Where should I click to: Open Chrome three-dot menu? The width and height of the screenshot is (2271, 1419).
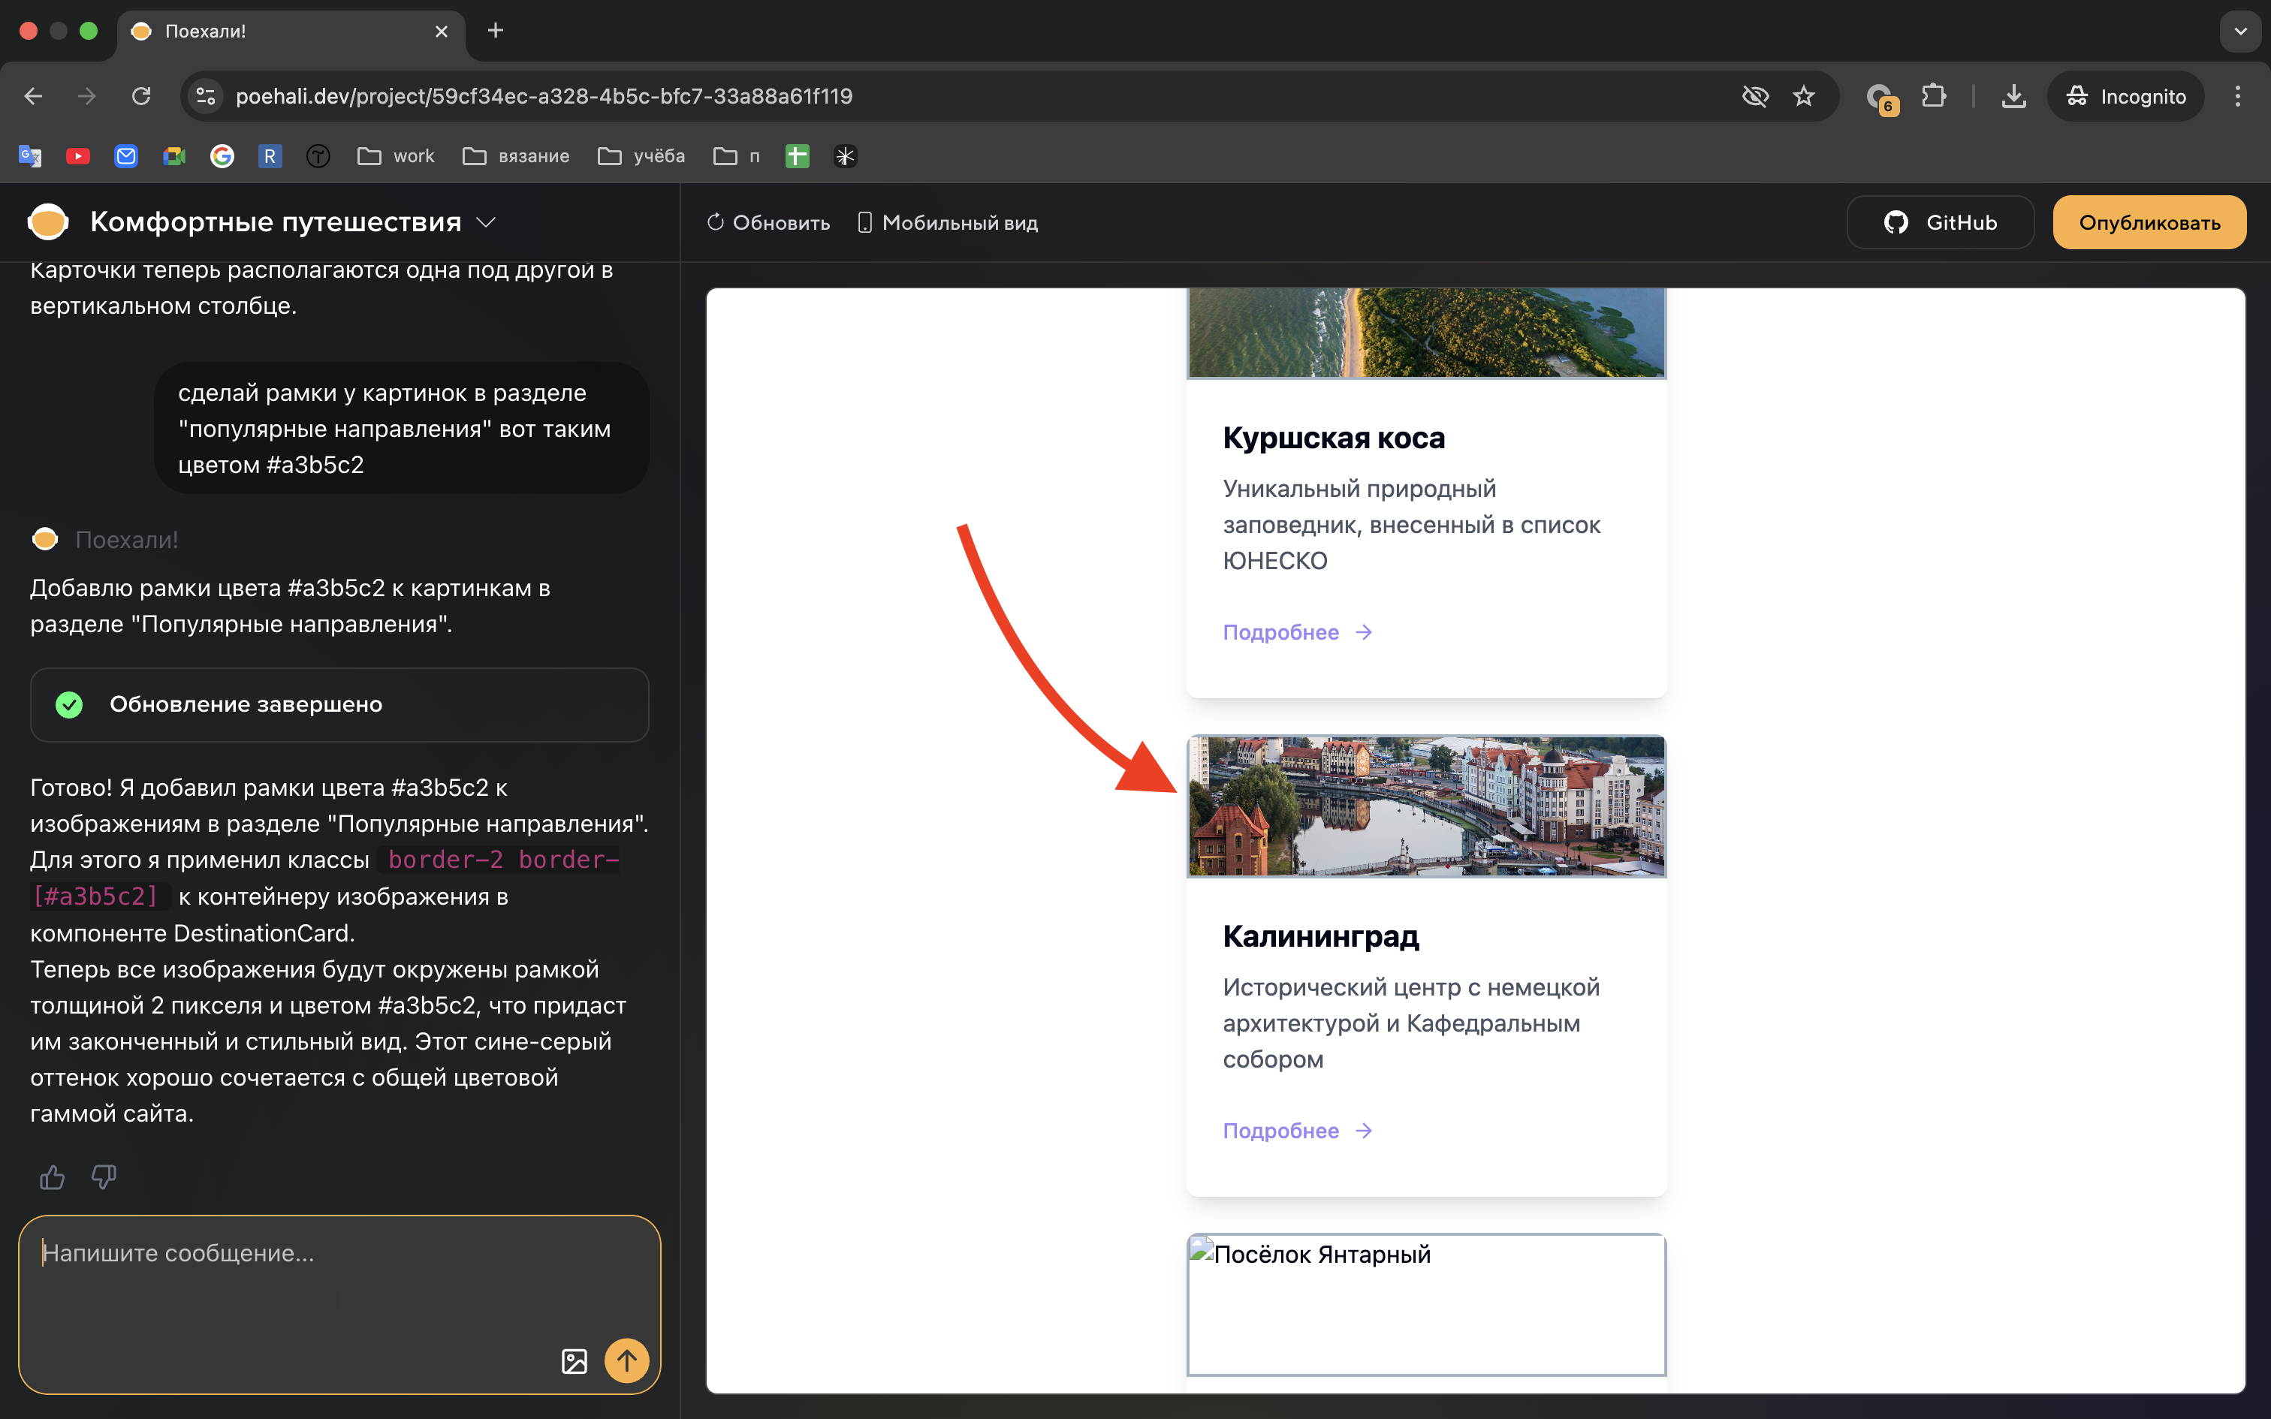2237,96
